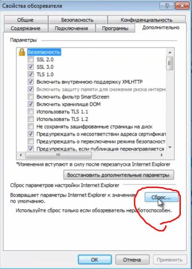Enable the SmartScreen filter checkbox
192x269 pixels.
31,96
